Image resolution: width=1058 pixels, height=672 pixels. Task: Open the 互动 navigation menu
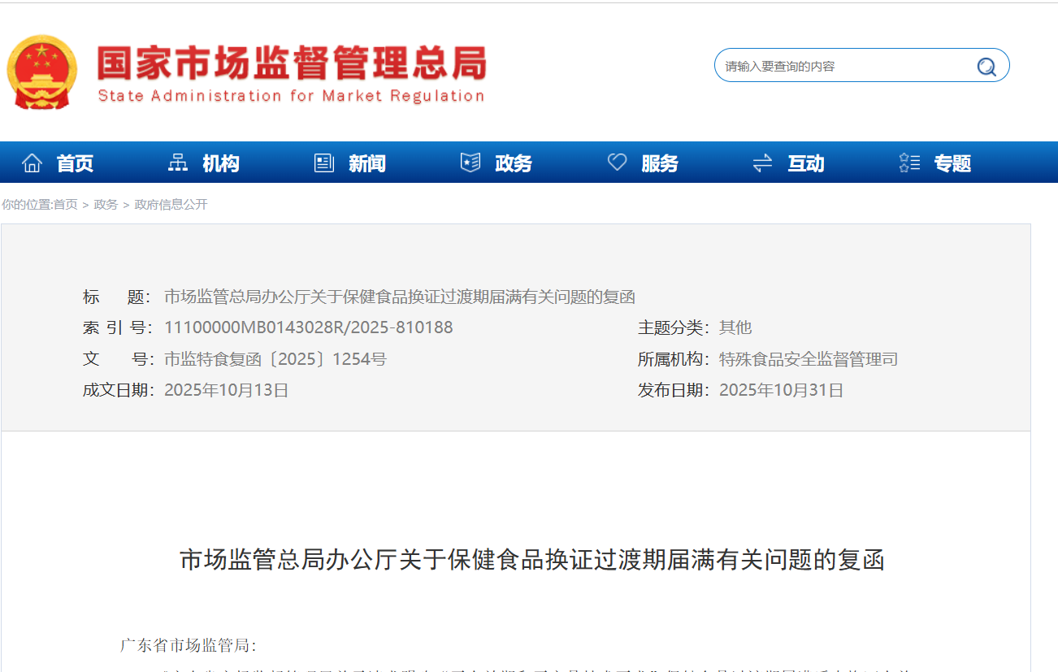pos(806,163)
